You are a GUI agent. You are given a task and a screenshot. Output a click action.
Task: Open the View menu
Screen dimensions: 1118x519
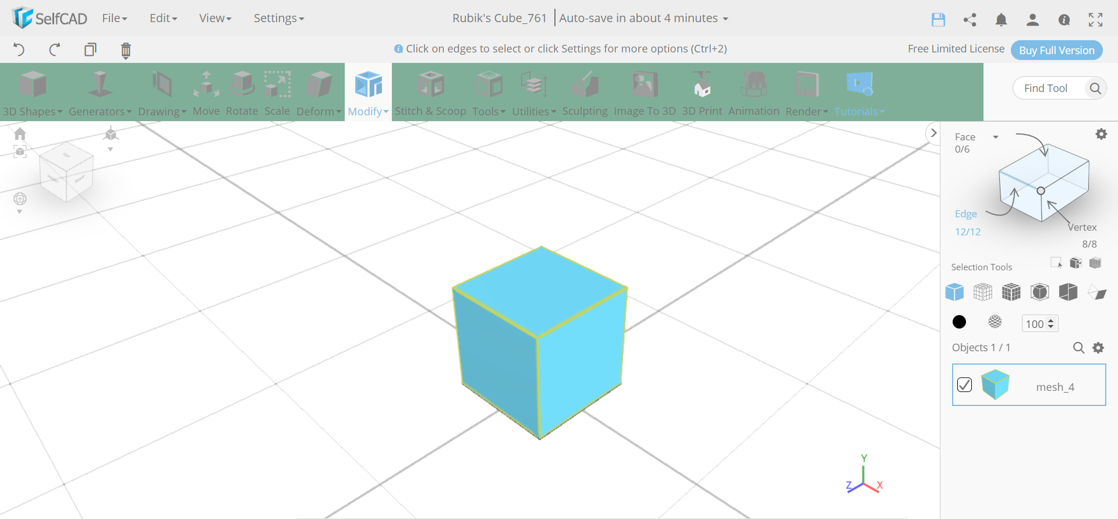[215, 18]
